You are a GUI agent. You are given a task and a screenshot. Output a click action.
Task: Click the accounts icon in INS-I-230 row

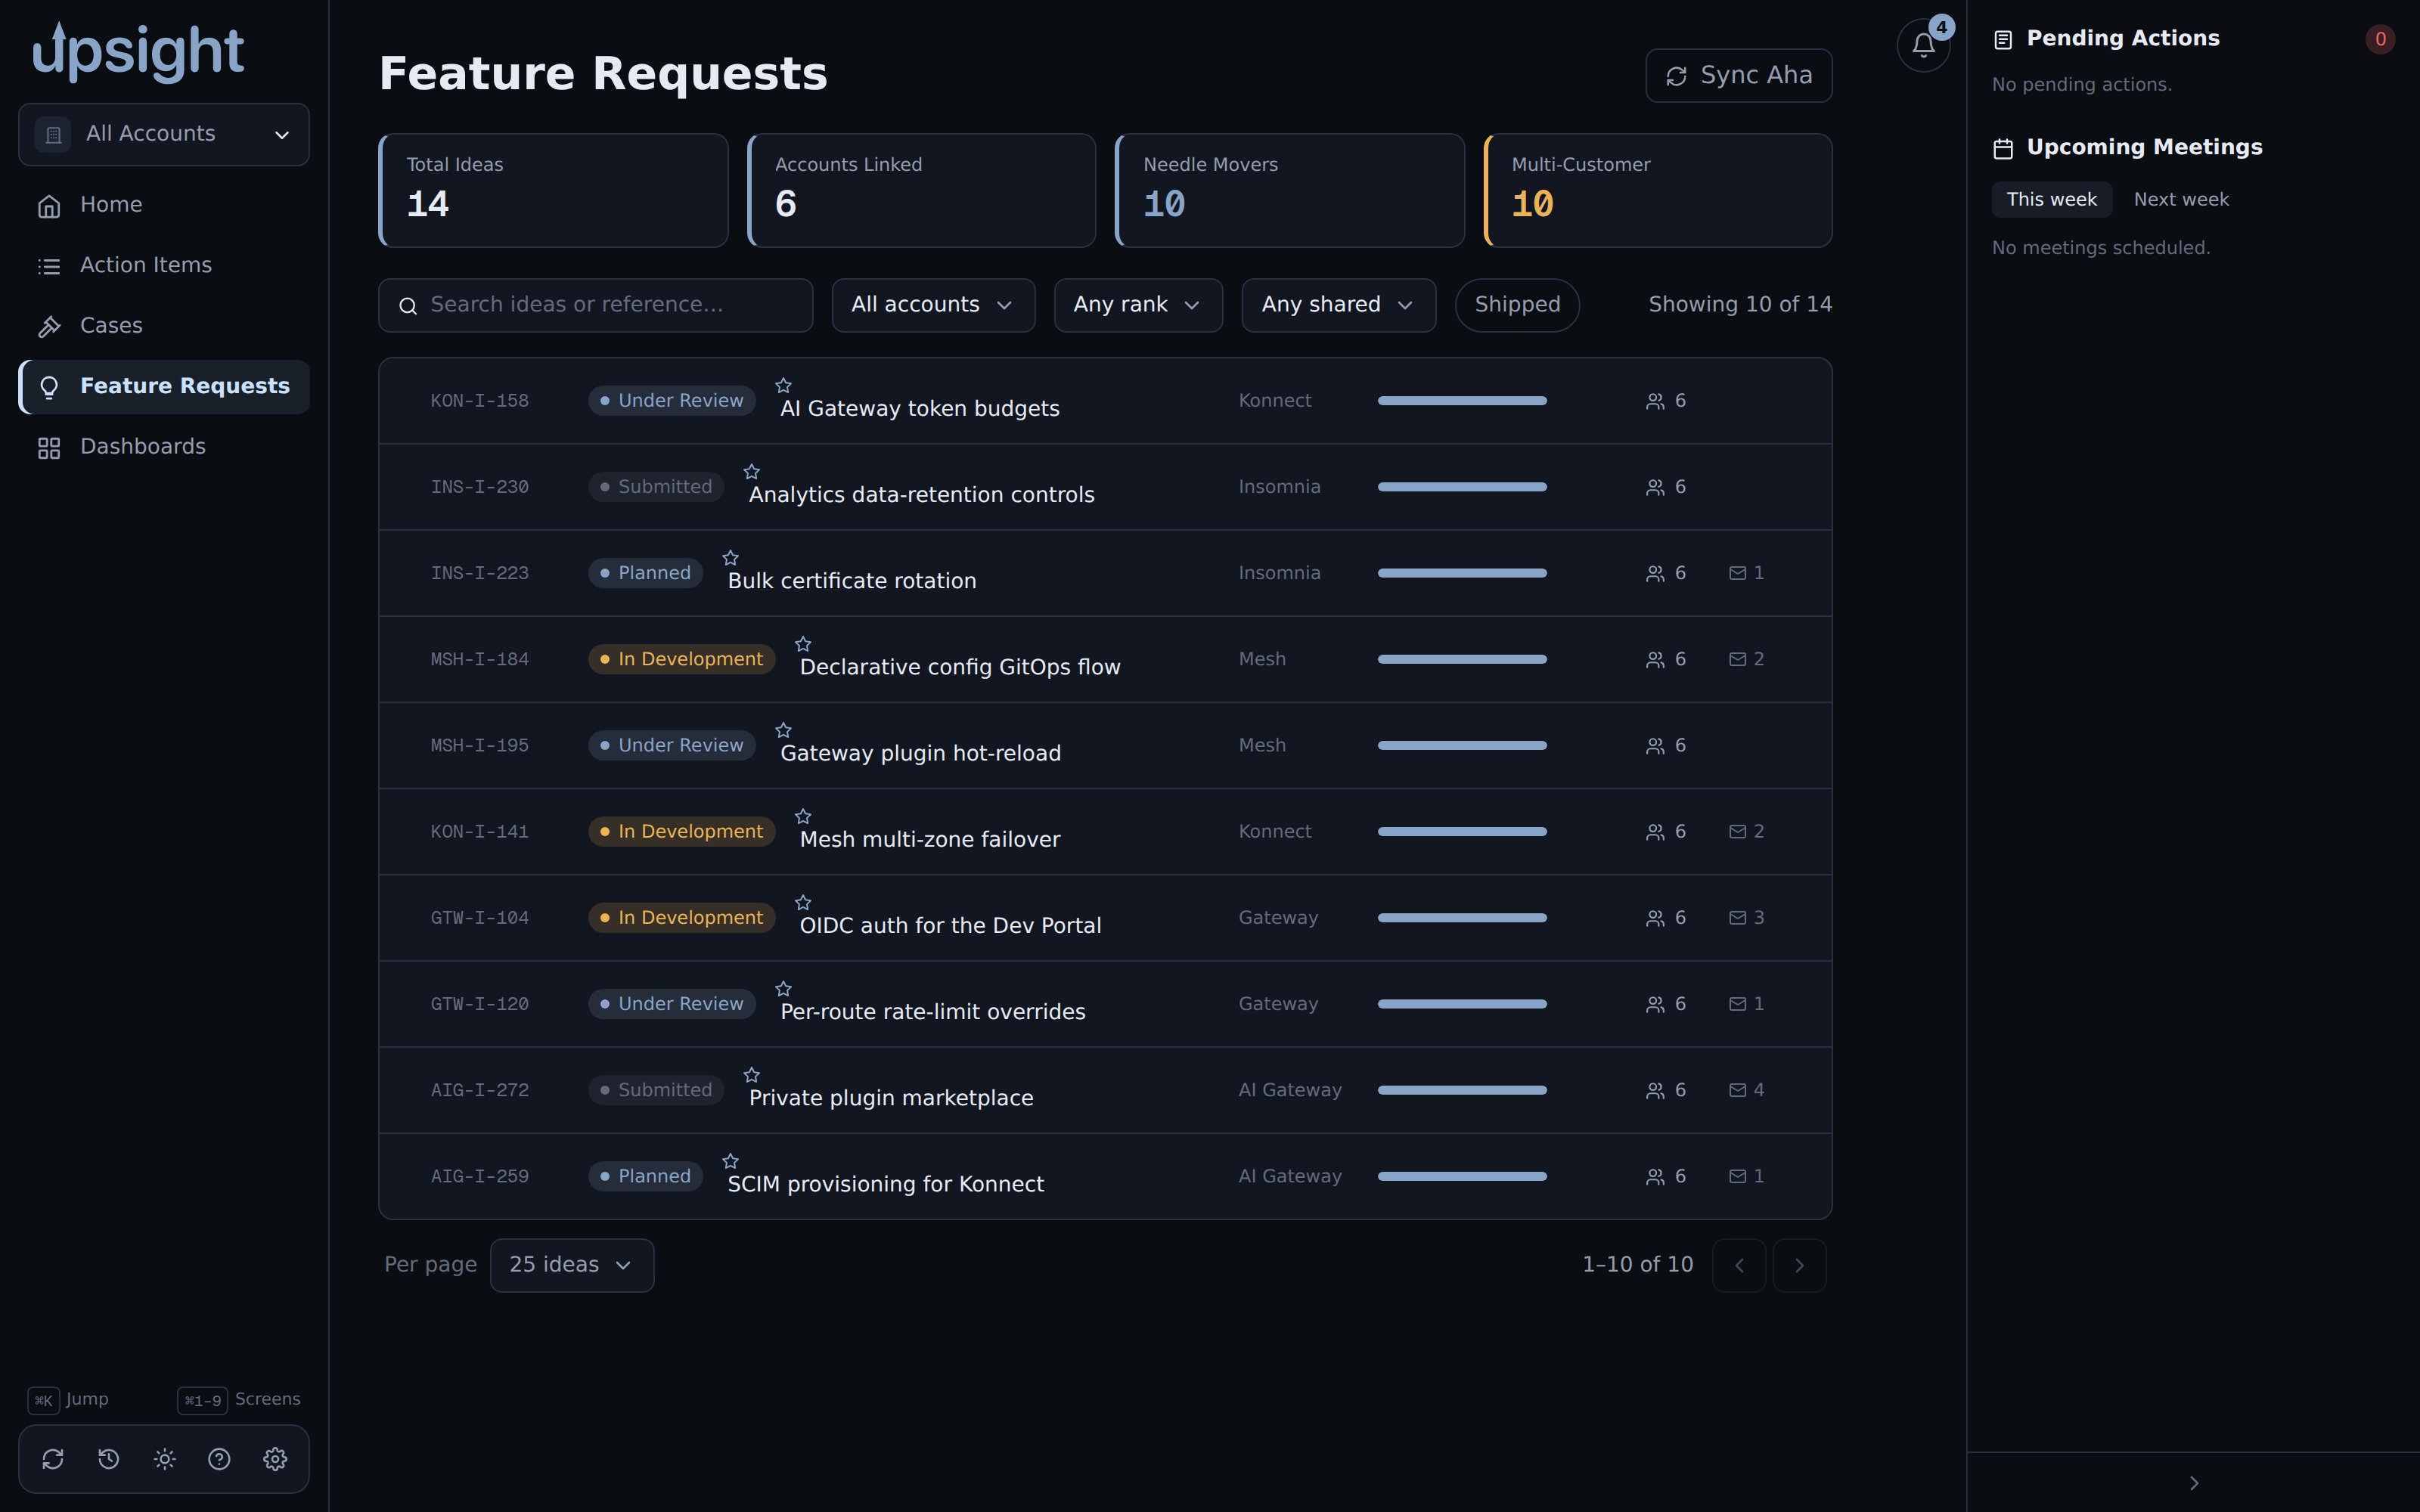1655,487
